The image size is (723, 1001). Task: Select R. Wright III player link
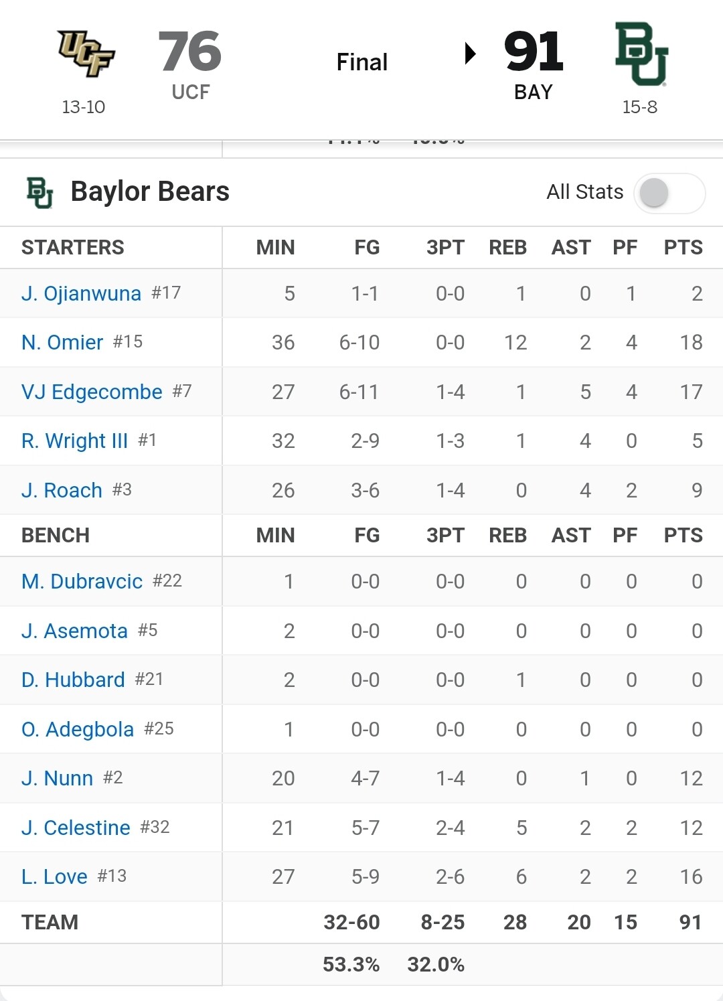[x=74, y=441]
